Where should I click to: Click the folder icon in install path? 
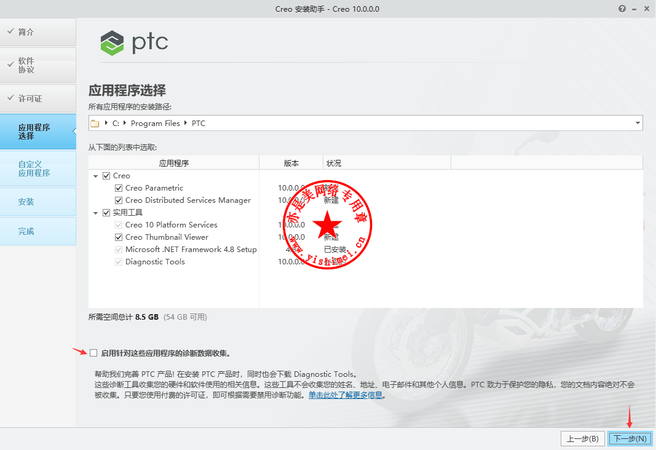click(x=95, y=124)
